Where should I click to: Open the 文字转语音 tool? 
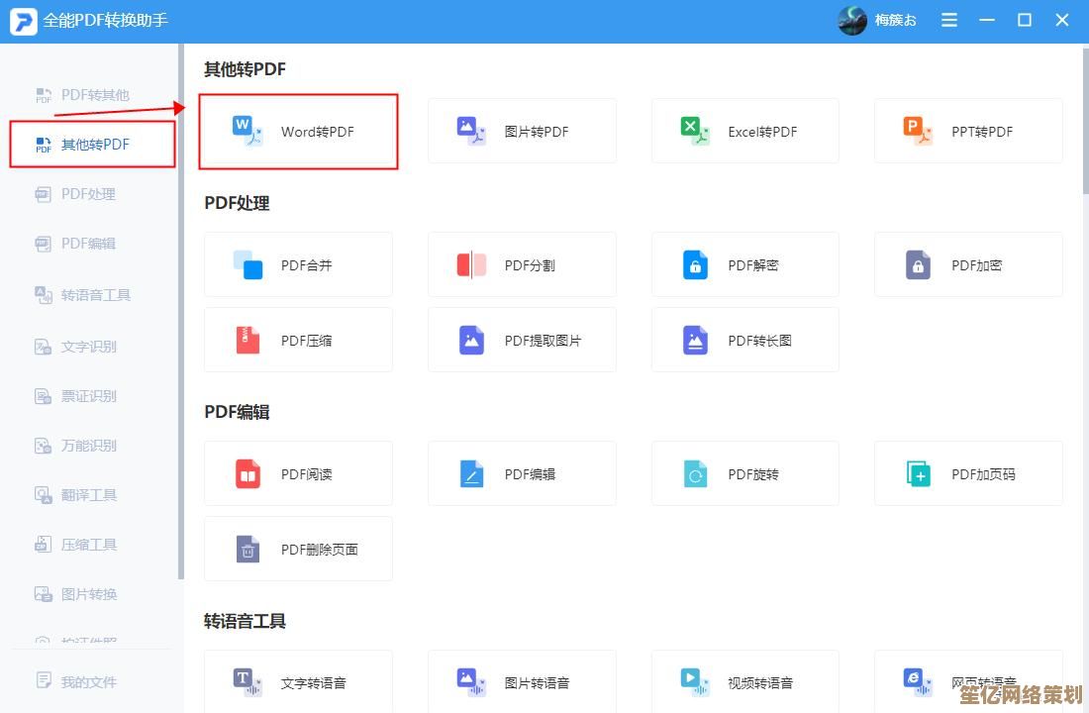coord(298,682)
